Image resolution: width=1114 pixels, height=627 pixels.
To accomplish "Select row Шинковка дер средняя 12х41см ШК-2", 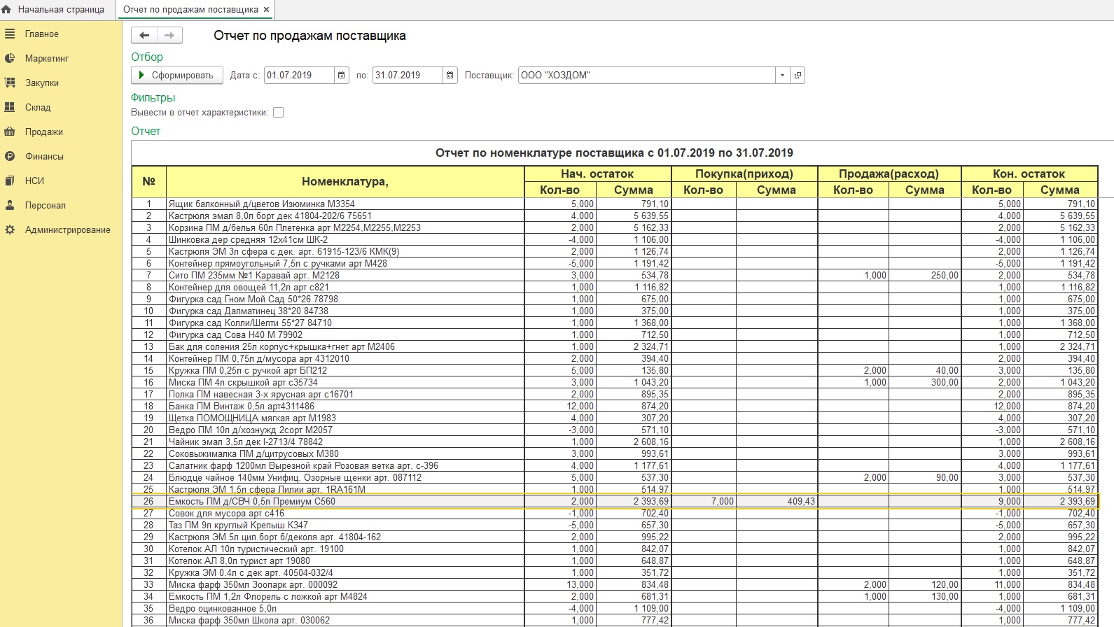I will 615,239.
